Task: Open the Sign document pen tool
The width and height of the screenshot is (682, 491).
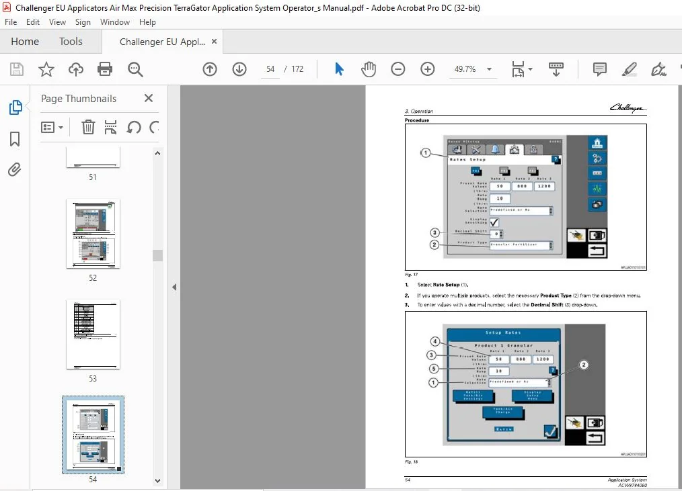Action: point(658,69)
